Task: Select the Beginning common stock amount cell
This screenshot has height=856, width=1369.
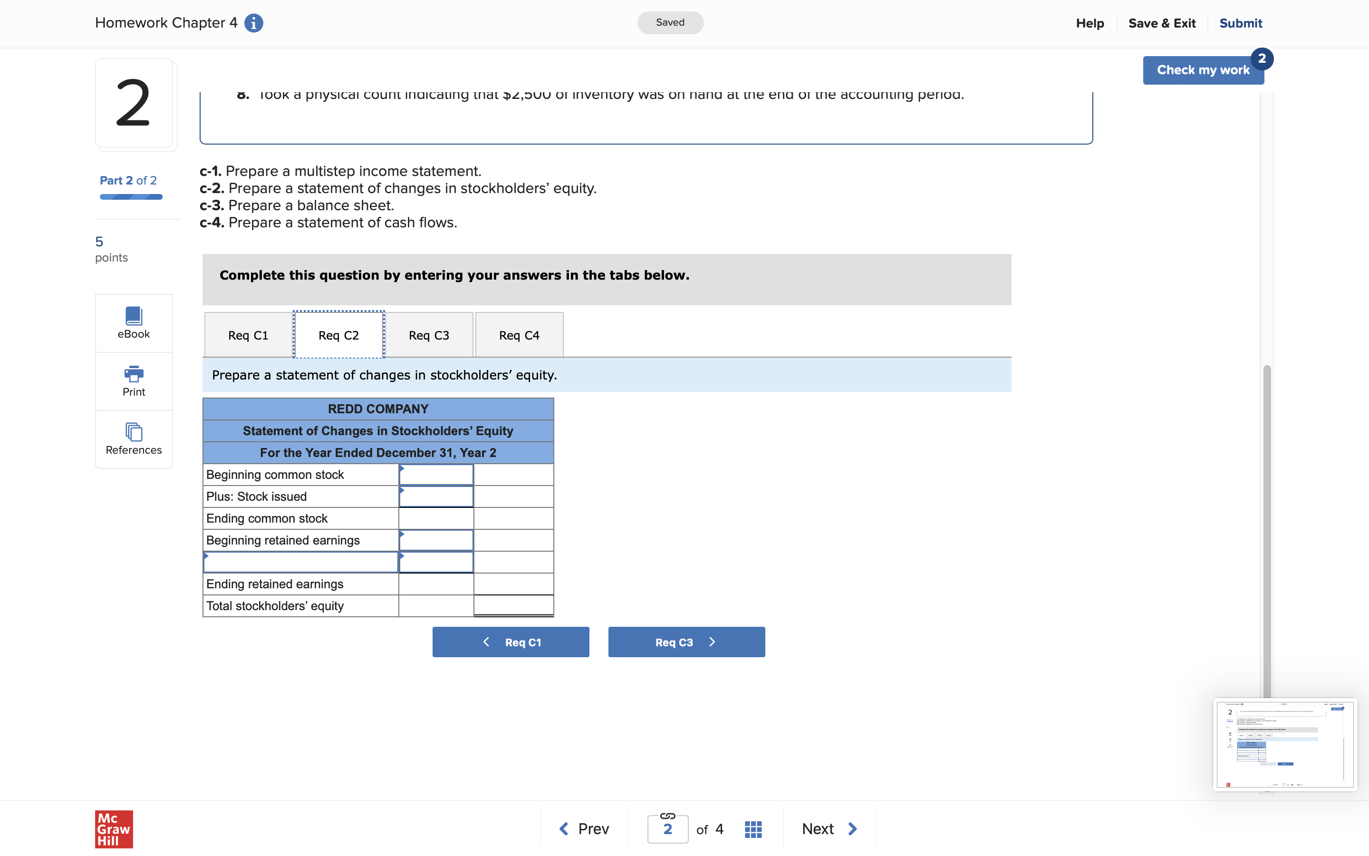Action: pos(435,475)
